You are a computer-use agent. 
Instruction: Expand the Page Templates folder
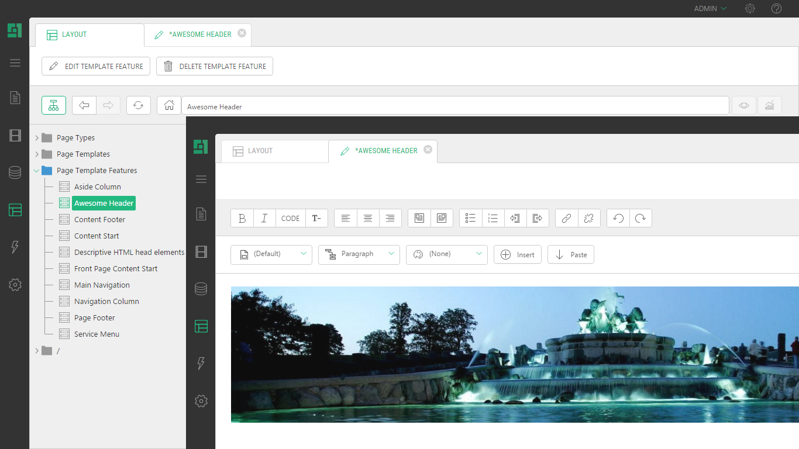(37, 154)
